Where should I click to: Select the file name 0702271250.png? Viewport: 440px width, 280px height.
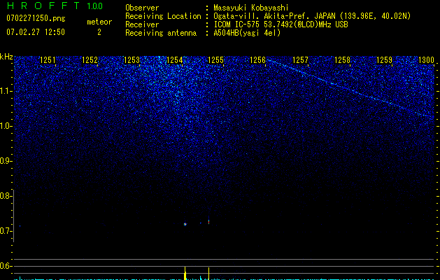36,18
